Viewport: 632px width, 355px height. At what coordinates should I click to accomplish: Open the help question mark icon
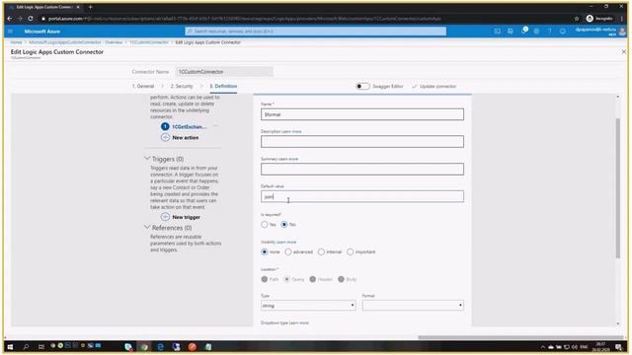(549, 32)
